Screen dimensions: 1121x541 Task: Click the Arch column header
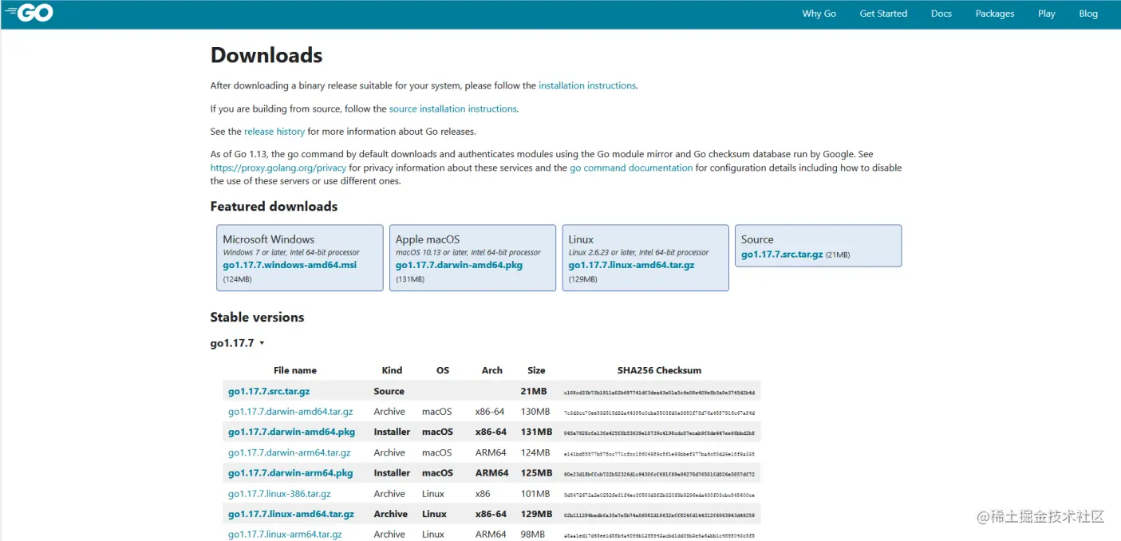492,370
